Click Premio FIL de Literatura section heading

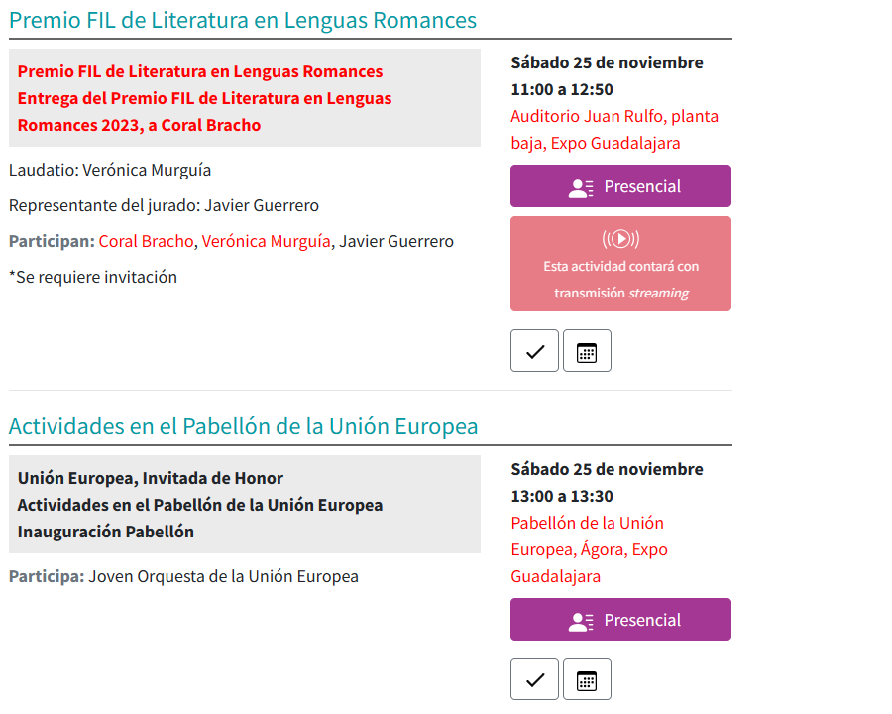(243, 20)
